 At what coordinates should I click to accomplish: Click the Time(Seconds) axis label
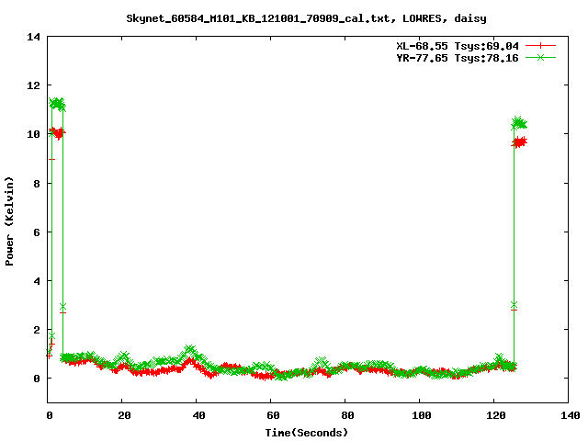pos(307,433)
